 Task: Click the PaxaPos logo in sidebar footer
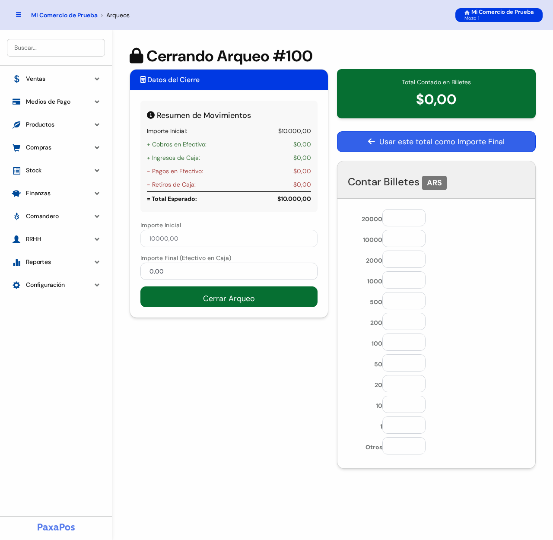coord(56,527)
